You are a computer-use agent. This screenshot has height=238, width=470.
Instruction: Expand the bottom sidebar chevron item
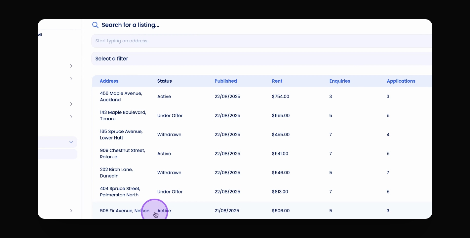[x=71, y=211]
